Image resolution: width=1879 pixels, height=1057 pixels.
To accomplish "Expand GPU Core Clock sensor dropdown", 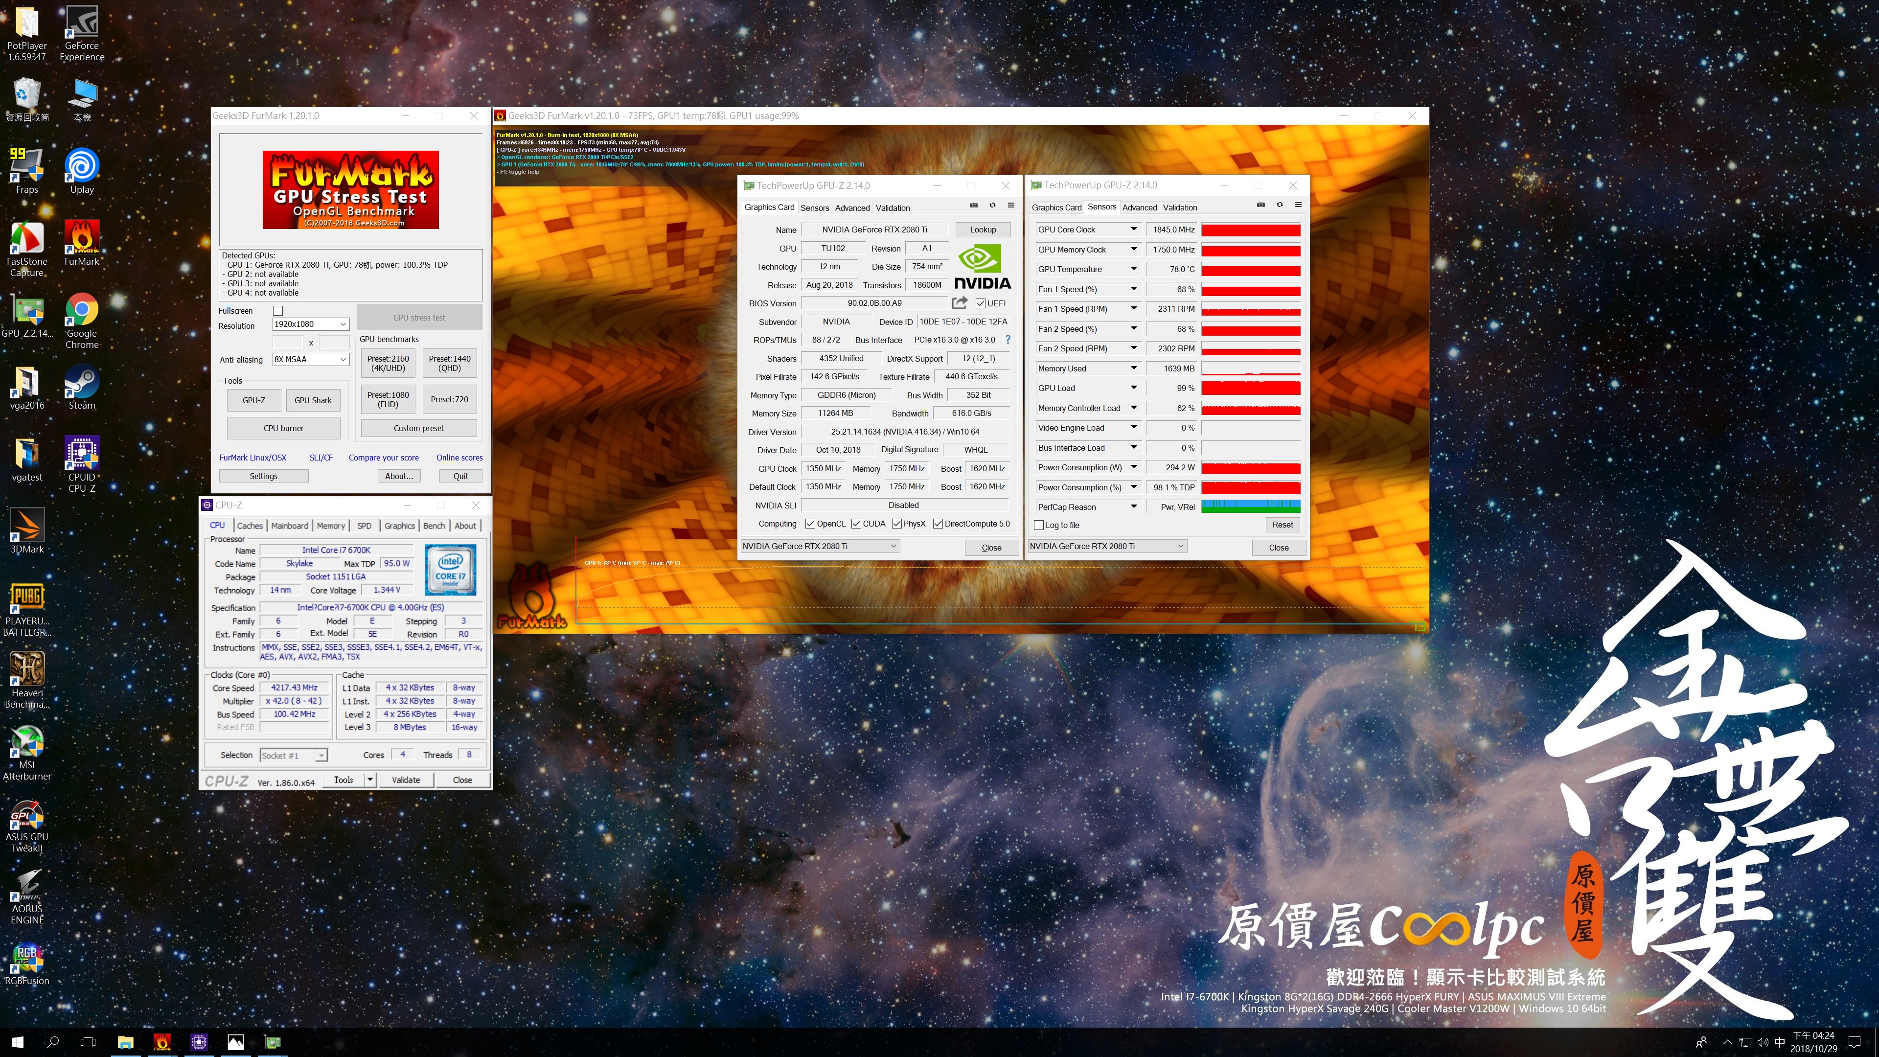I will pos(1134,229).
